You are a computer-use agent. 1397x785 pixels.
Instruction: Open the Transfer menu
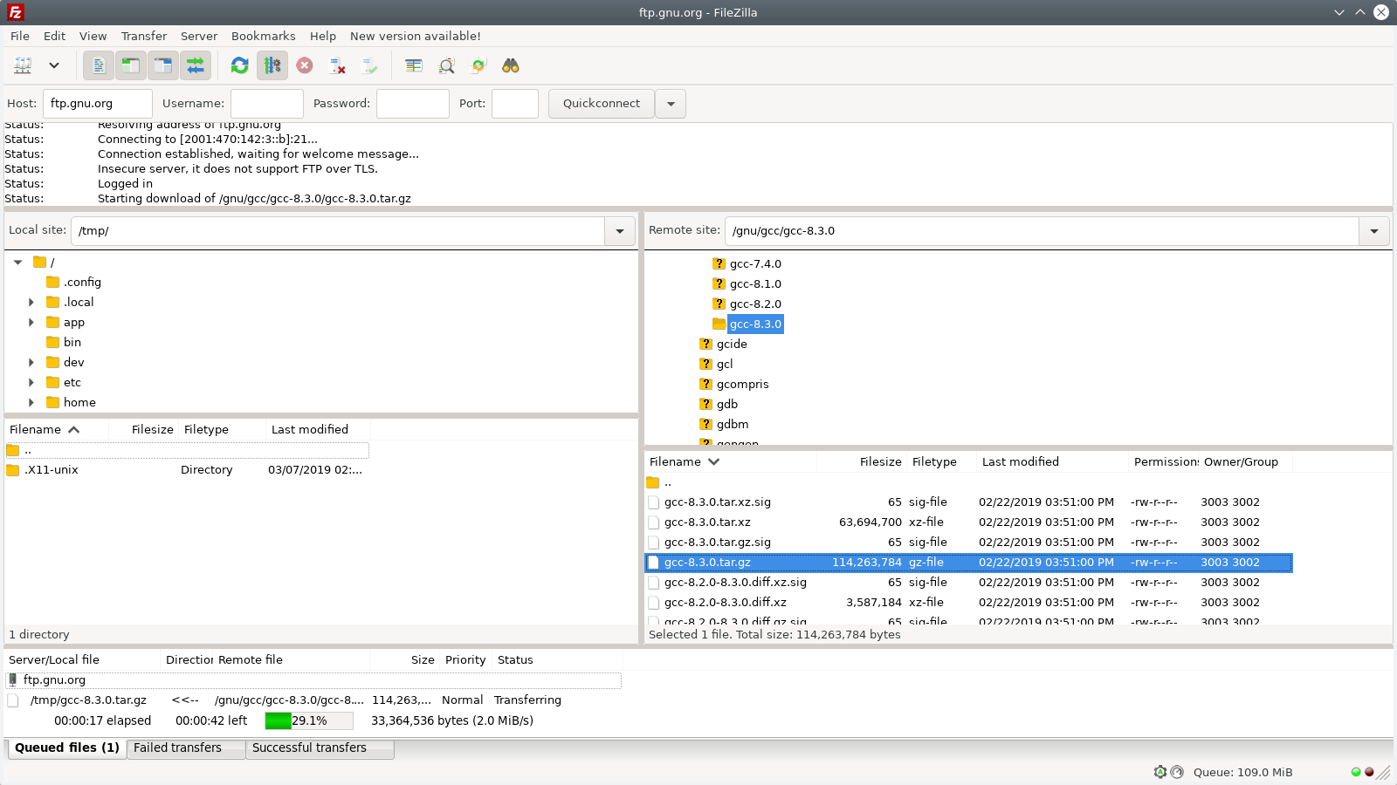143,36
